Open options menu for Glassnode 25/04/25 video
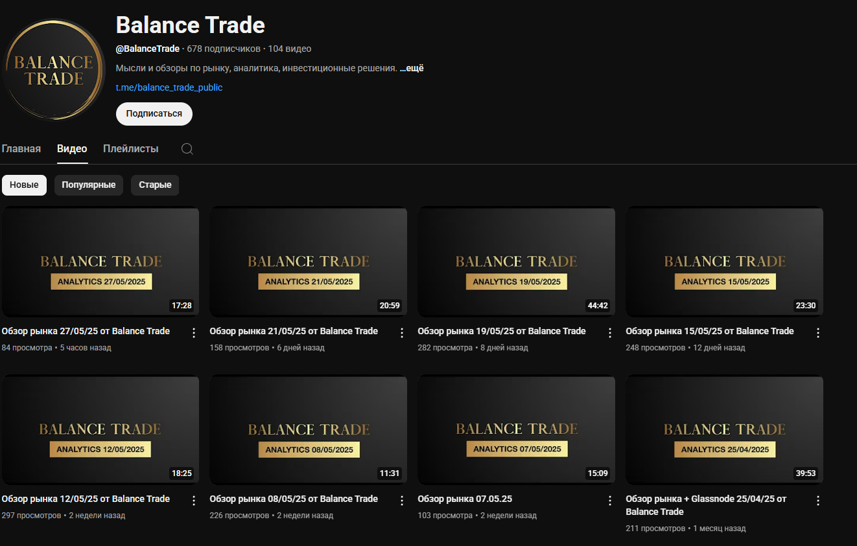This screenshot has width=857, height=546. click(817, 501)
